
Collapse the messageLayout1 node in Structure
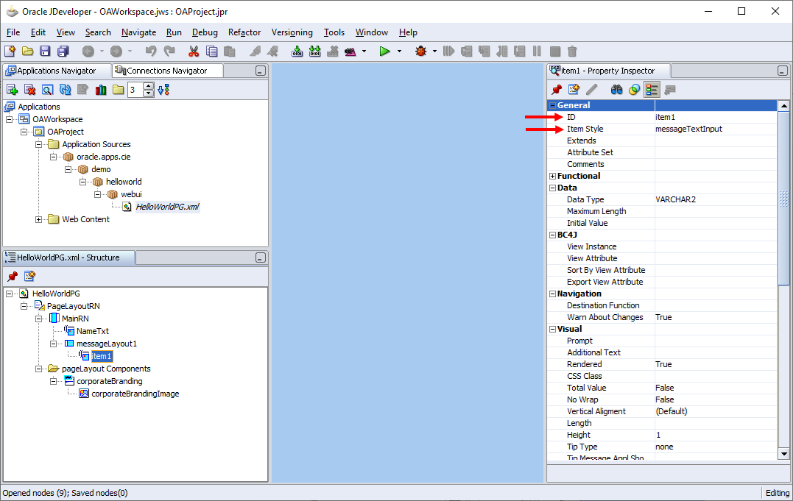point(53,344)
